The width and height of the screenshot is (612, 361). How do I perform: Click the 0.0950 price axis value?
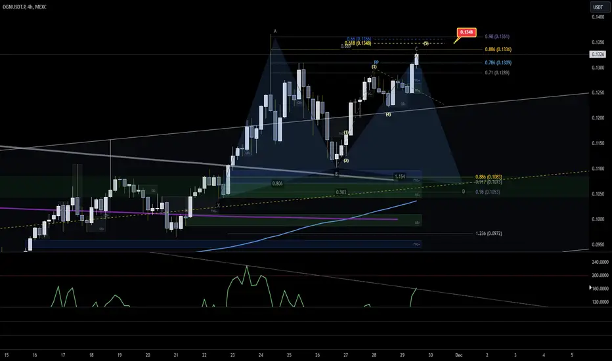click(598, 245)
